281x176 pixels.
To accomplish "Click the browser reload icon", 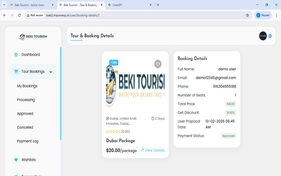I will [19, 15].
